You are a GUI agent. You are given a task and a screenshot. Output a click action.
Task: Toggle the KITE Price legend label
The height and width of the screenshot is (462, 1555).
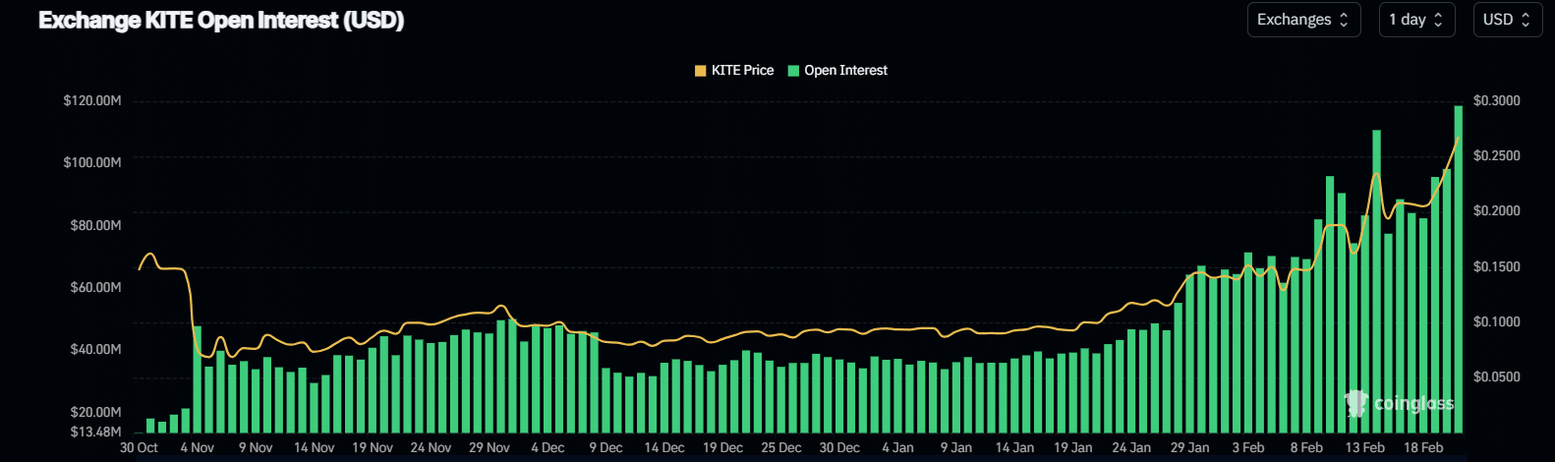742,71
